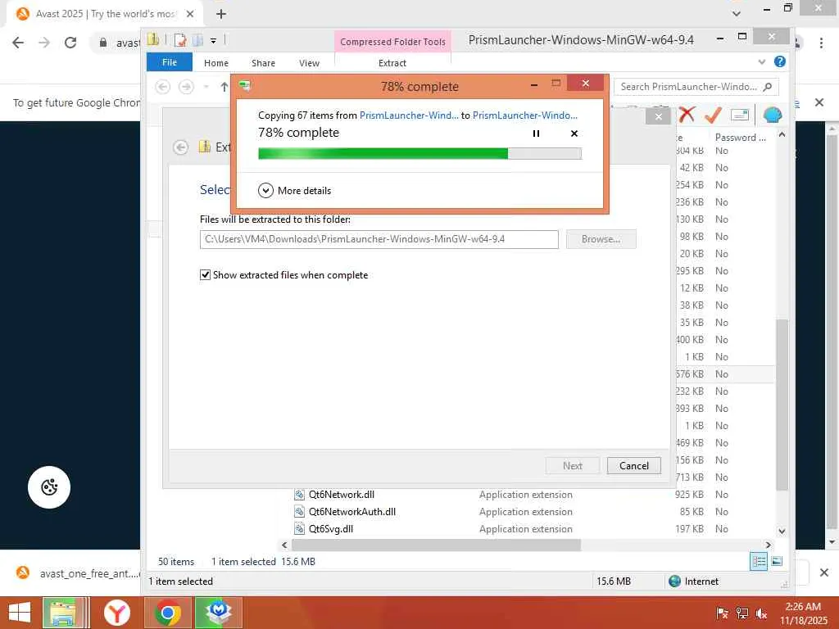Go back in the Extract wizard
839x629 pixels.
pos(181,147)
